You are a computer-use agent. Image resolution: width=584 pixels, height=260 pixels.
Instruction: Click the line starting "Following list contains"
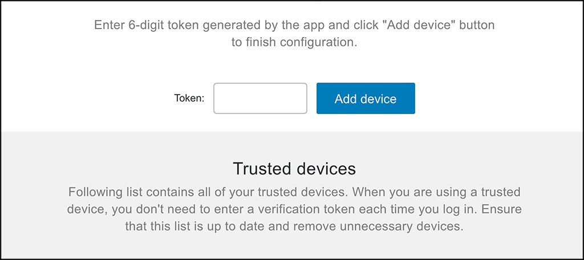[294, 192]
